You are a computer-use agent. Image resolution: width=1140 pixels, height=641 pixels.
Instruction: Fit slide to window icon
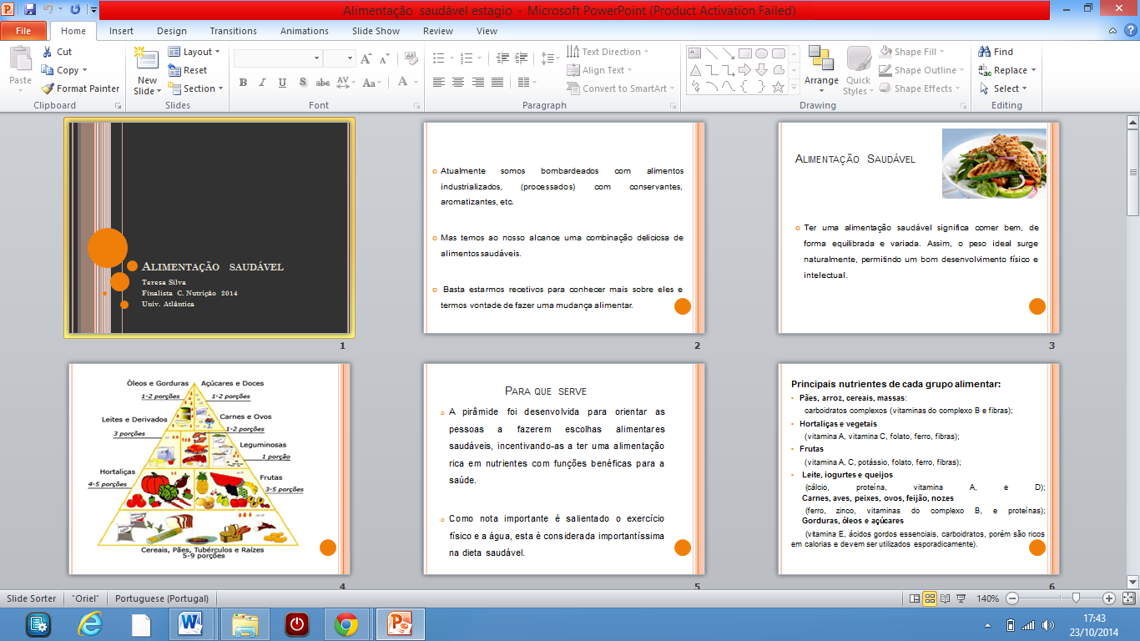(1129, 598)
